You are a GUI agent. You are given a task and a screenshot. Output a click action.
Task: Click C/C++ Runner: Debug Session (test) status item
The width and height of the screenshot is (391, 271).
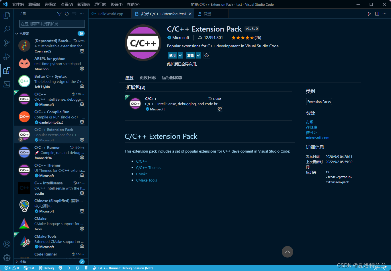123,268
